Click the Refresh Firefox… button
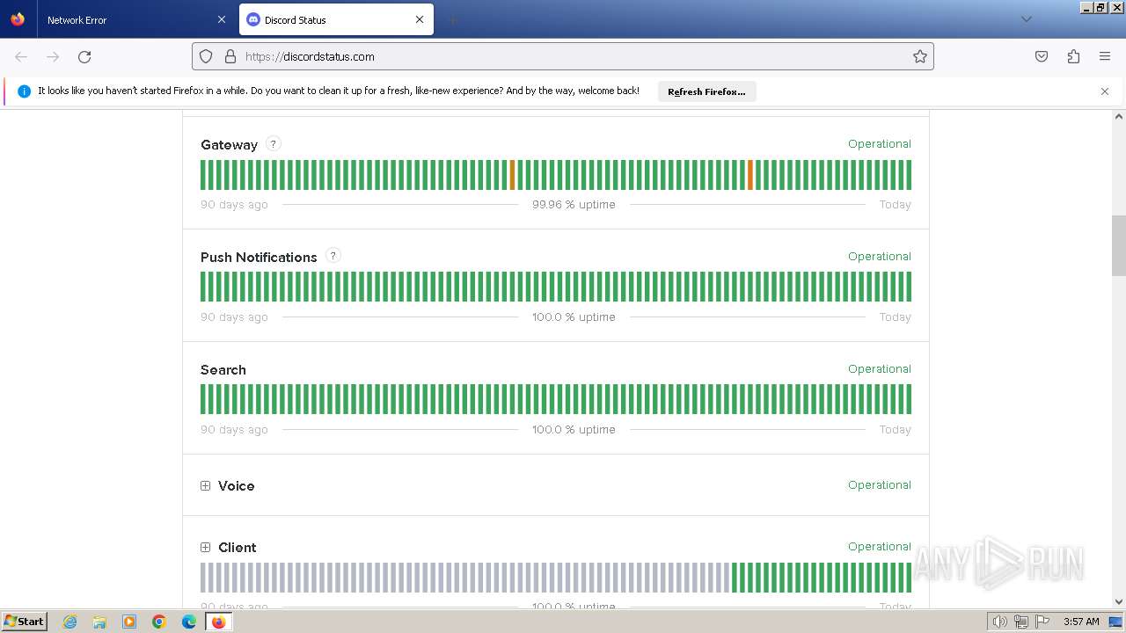This screenshot has height=633, width=1126. [706, 91]
